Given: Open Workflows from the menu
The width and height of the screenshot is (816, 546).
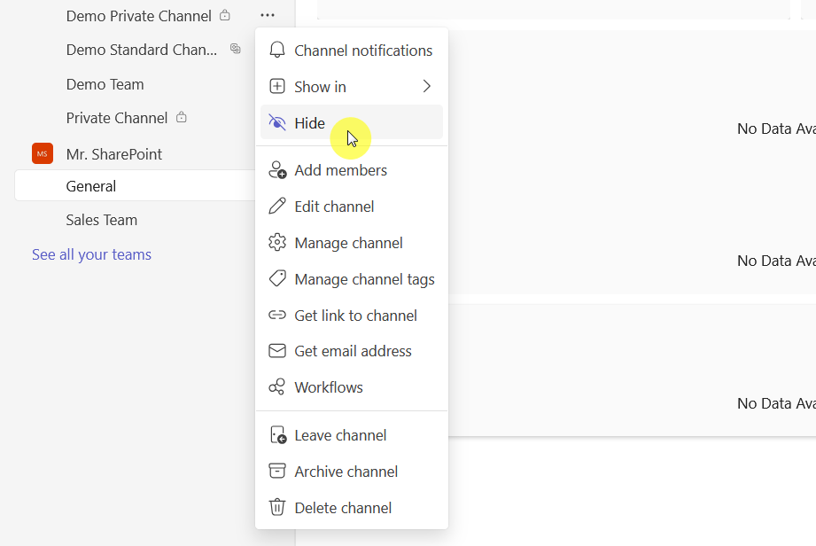Looking at the screenshot, I should [x=351, y=387].
